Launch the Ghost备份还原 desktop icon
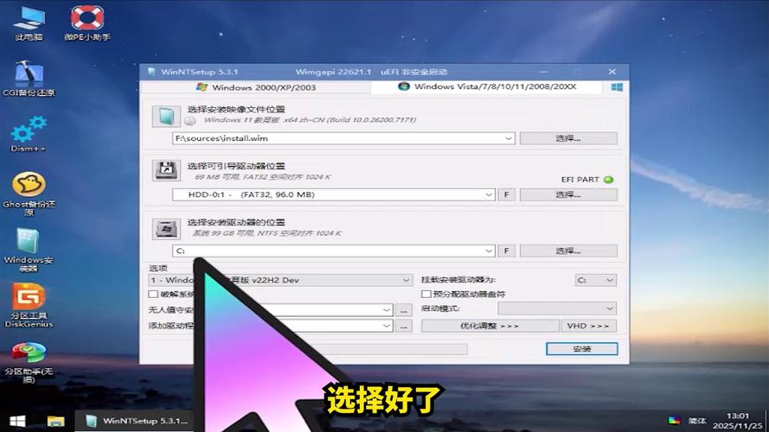The image size is (769, 432). (29, 194)
